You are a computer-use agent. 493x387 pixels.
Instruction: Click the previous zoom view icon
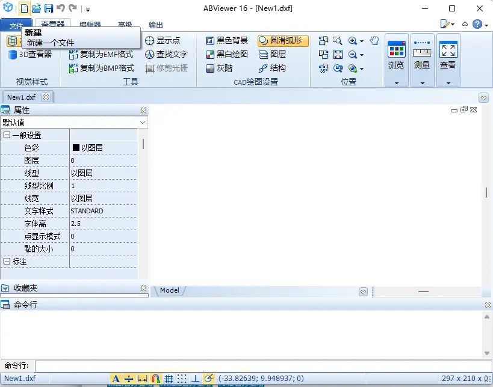(x=338, y=68)
